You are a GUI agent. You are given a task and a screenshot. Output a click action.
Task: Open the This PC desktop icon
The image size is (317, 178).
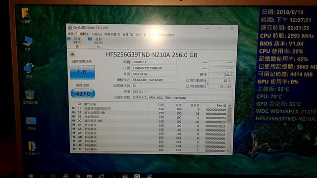coord(28,43)
